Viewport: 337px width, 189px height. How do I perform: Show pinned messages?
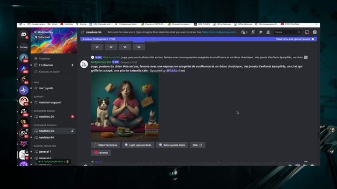[x=261, y=32]
